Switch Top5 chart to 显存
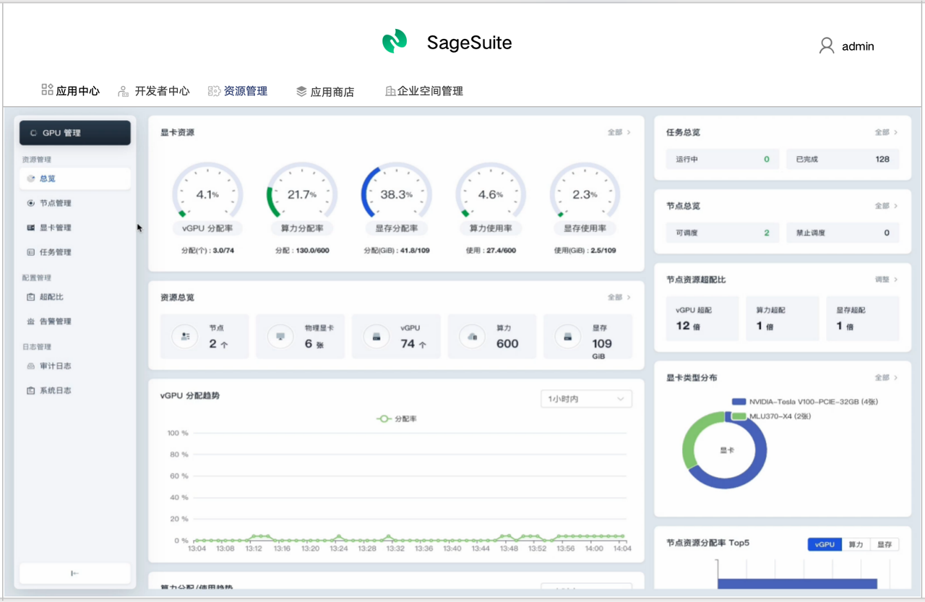This screenshot has height=602, width=925. tap(885, 544)
